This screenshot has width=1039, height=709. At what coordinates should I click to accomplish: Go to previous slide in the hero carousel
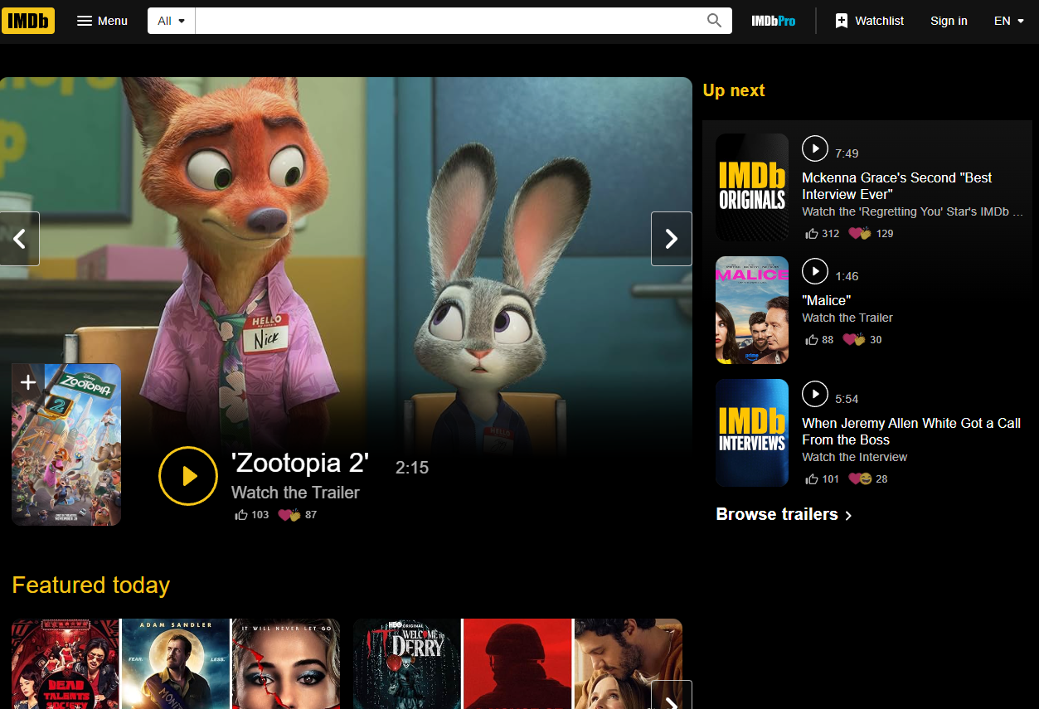coord(19,239)
